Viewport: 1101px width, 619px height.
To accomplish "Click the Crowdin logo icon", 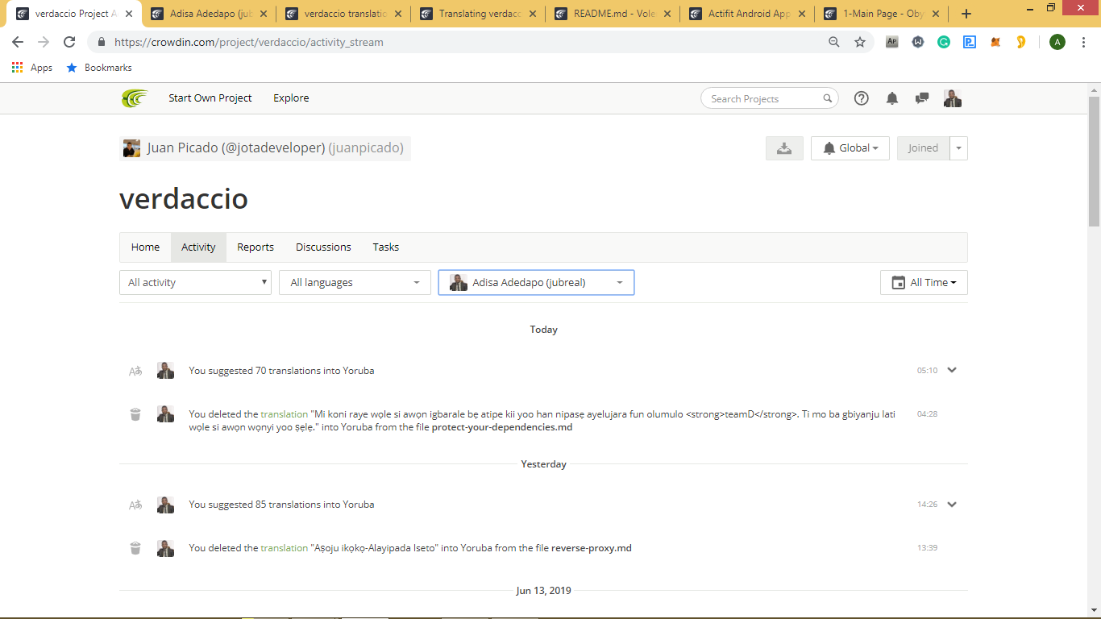I will pos(135,98).
